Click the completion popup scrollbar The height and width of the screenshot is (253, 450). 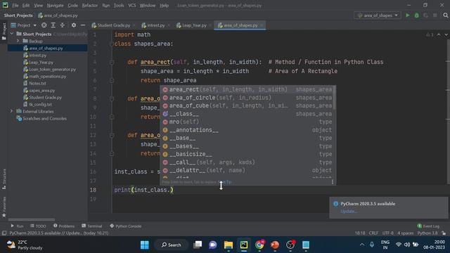pos(335,98)
